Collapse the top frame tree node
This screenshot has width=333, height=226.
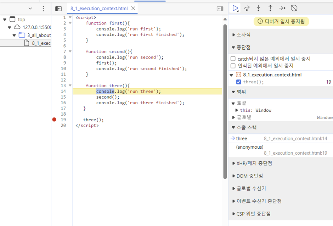pyautogui.click(x=5, y=20)
